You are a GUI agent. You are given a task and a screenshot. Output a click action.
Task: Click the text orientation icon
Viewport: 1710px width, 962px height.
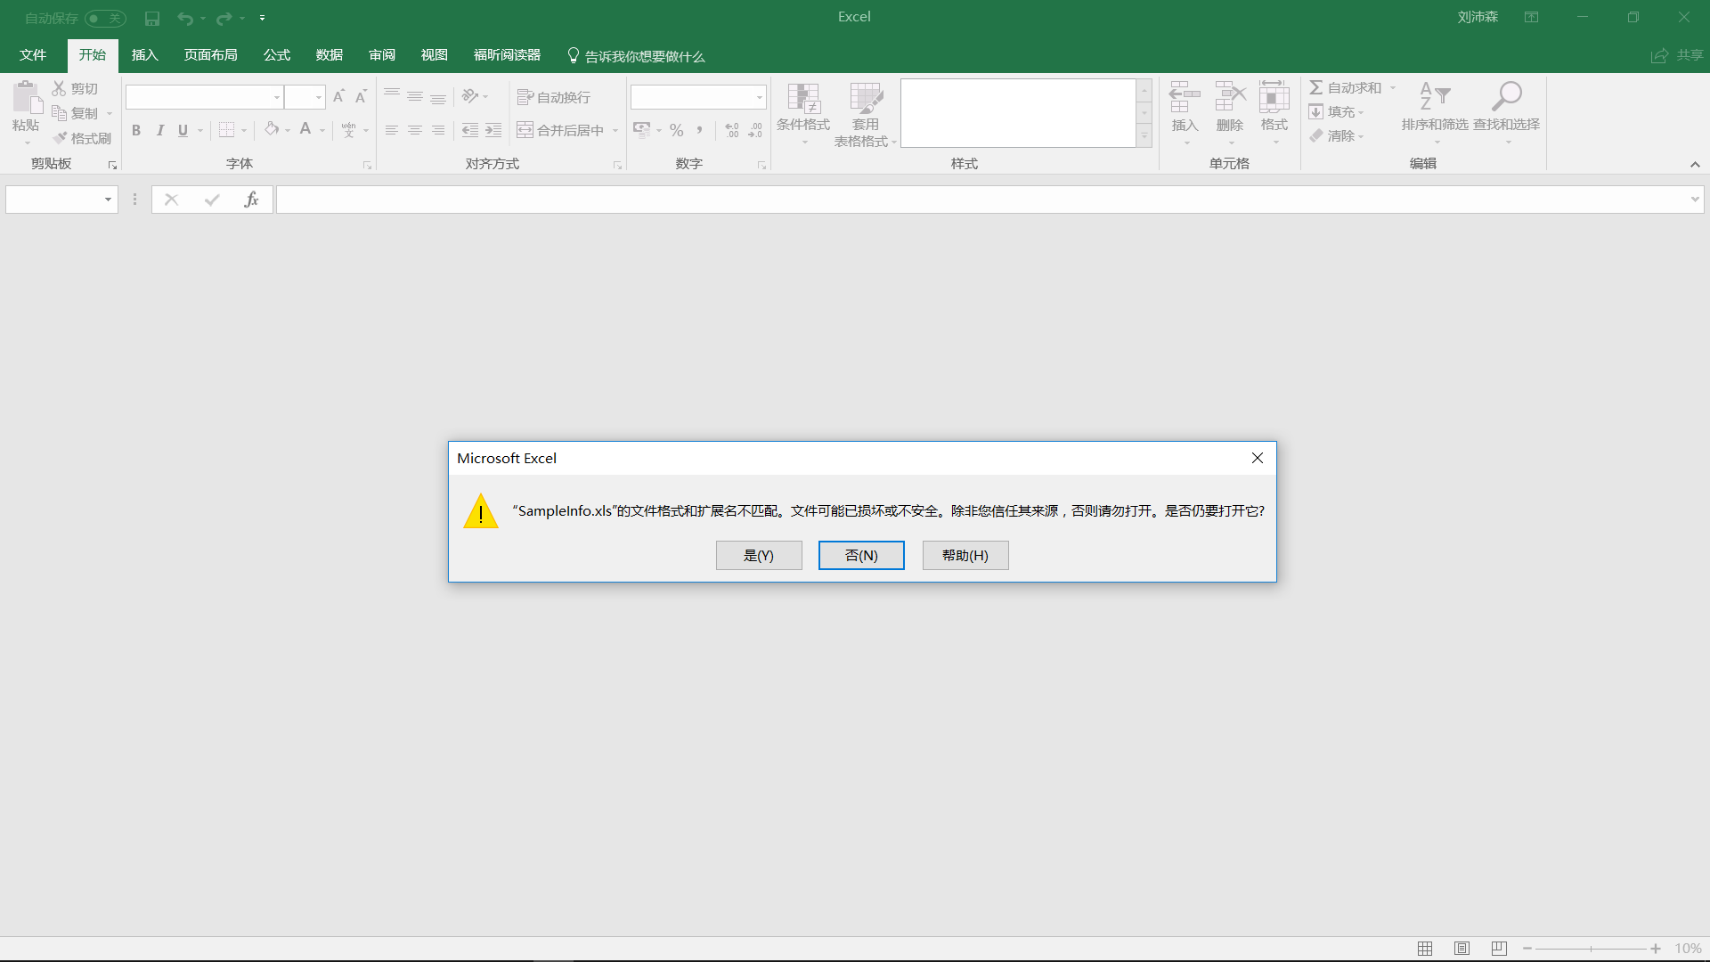[x=470, y=96]
